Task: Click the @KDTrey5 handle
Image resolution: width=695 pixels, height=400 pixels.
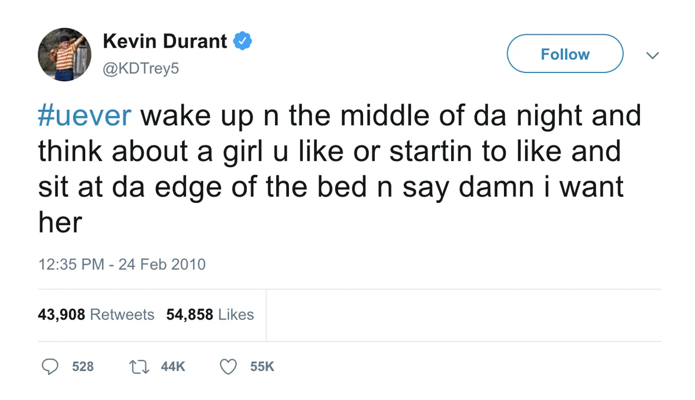Action: [141, 69]
